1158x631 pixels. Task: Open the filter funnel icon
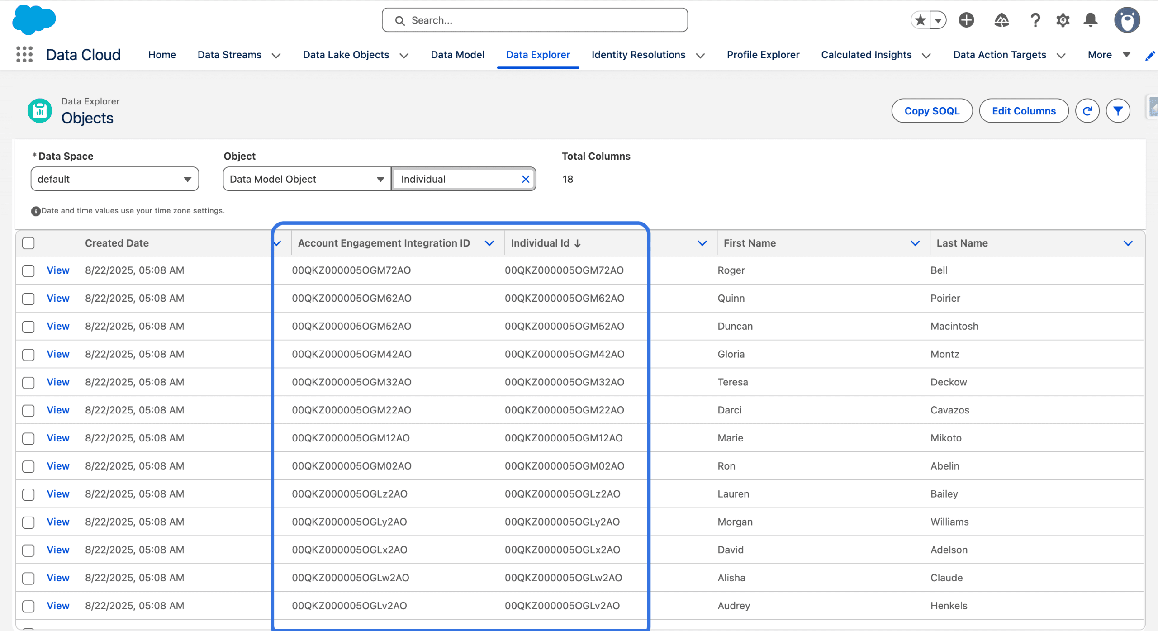pos(1118,111)
